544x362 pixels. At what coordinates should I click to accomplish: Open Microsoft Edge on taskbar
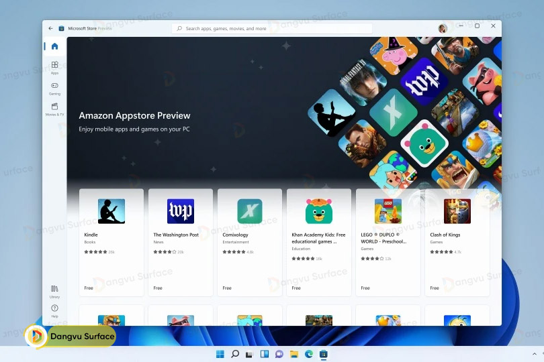tap(308, 354)
